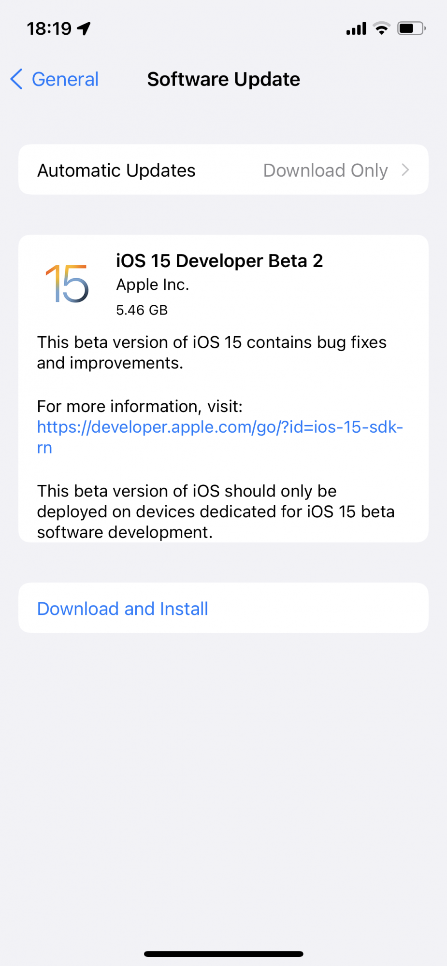This screenshot has width=447, height=966.
Task: Tap the Software Update page title
Action: [223, 79]
